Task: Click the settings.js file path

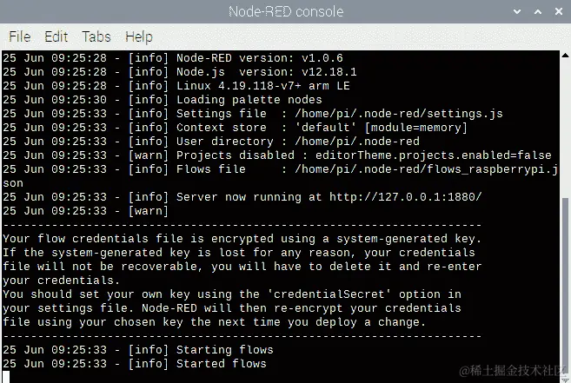Action: tap(399, 114)
